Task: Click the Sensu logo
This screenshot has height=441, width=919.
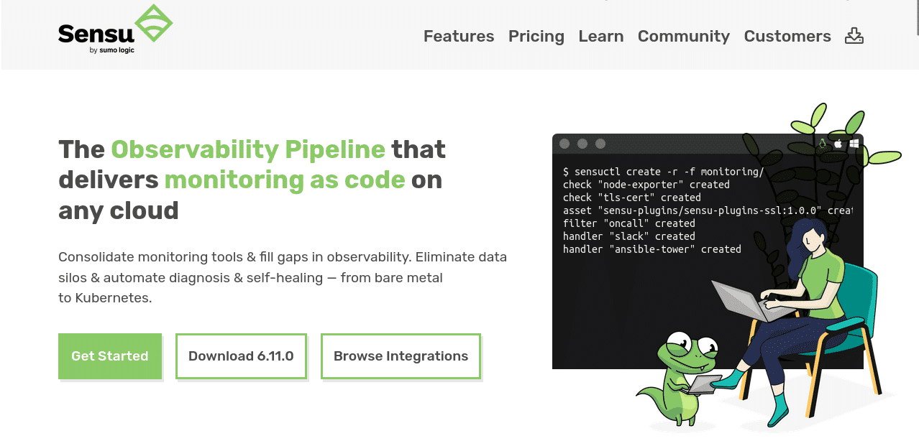Action: (x=115, y=29)
